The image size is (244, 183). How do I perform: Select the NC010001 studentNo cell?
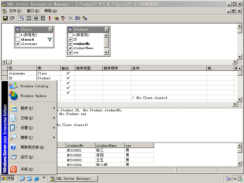point(81,150)
